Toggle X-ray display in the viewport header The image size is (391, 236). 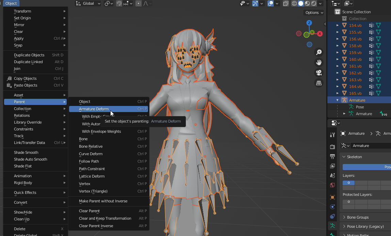pyautogui.click(x=286, y=3)
